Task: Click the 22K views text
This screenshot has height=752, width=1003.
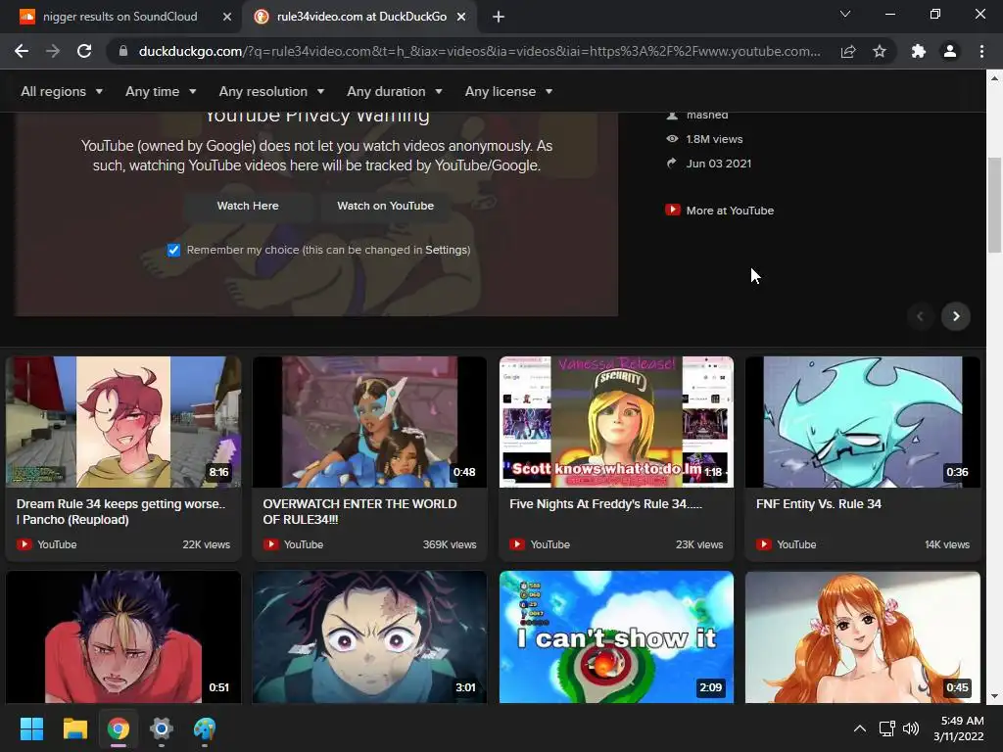Action: pyautogui.click(x=206, y=544)
